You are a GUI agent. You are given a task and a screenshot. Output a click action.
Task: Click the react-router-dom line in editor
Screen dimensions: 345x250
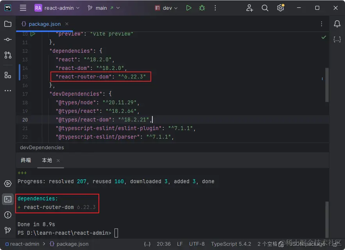coord(101,77)
